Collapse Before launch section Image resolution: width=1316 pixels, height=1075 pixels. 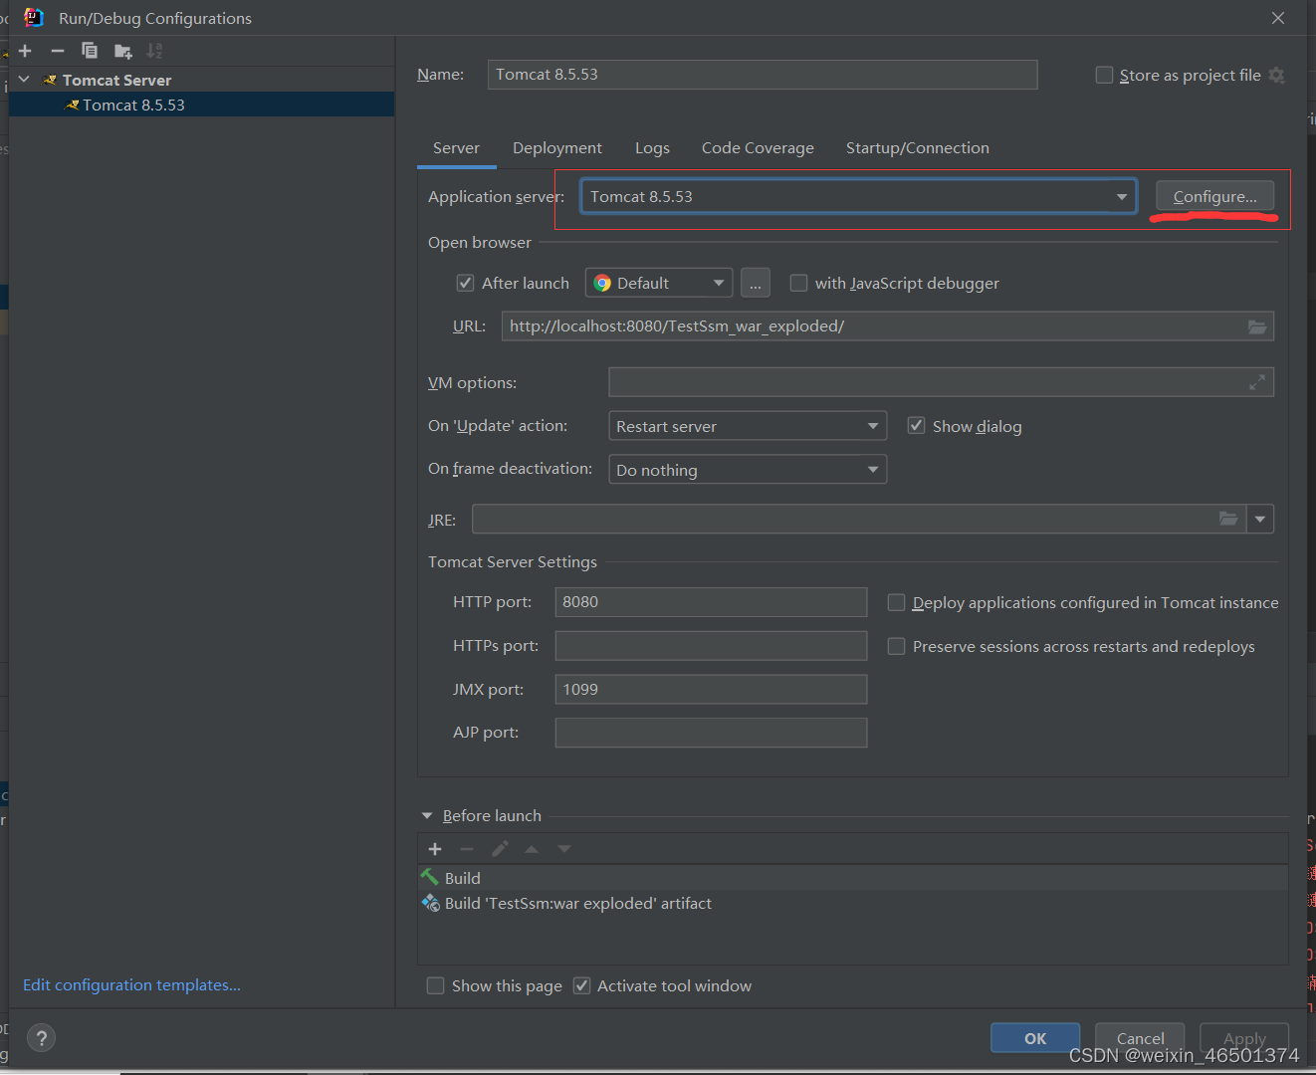click(x=427, y=816)
